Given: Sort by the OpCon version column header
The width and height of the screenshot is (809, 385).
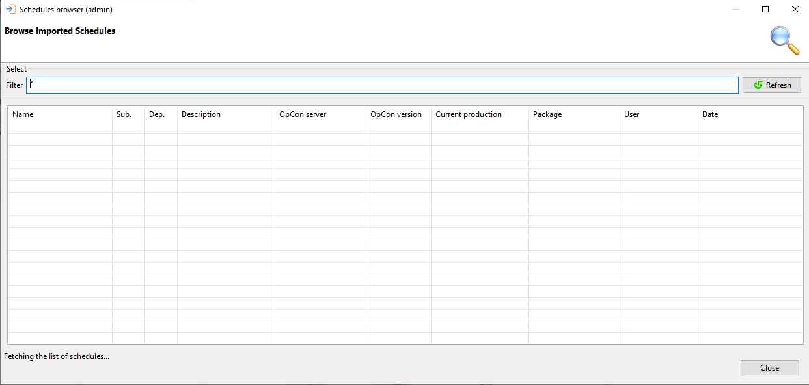Looking at the screenshot, I should click(x=398, y=114).
